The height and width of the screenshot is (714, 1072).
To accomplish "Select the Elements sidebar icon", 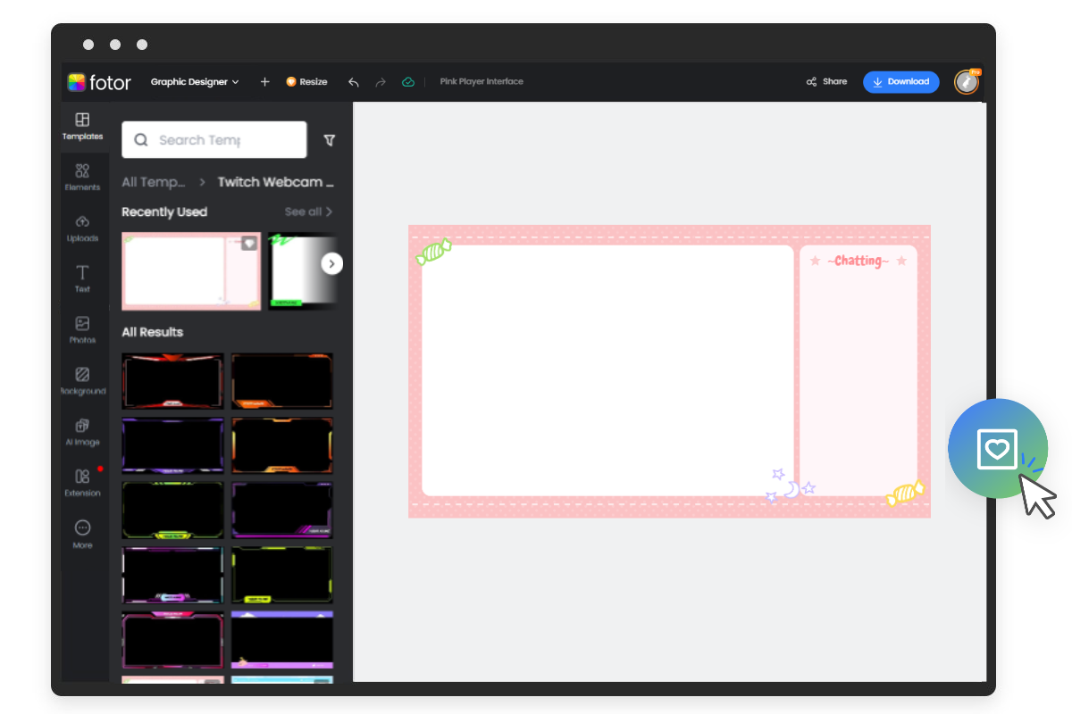I will pos(82,177).
